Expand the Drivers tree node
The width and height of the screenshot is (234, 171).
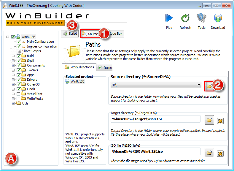(x=13, y=80)
